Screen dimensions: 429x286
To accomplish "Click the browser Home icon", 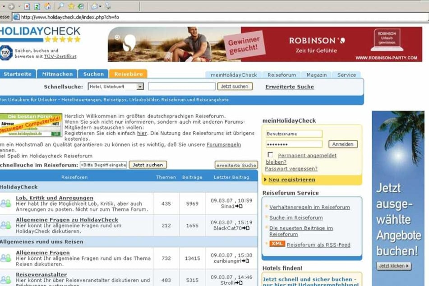I will pos(48,6).
